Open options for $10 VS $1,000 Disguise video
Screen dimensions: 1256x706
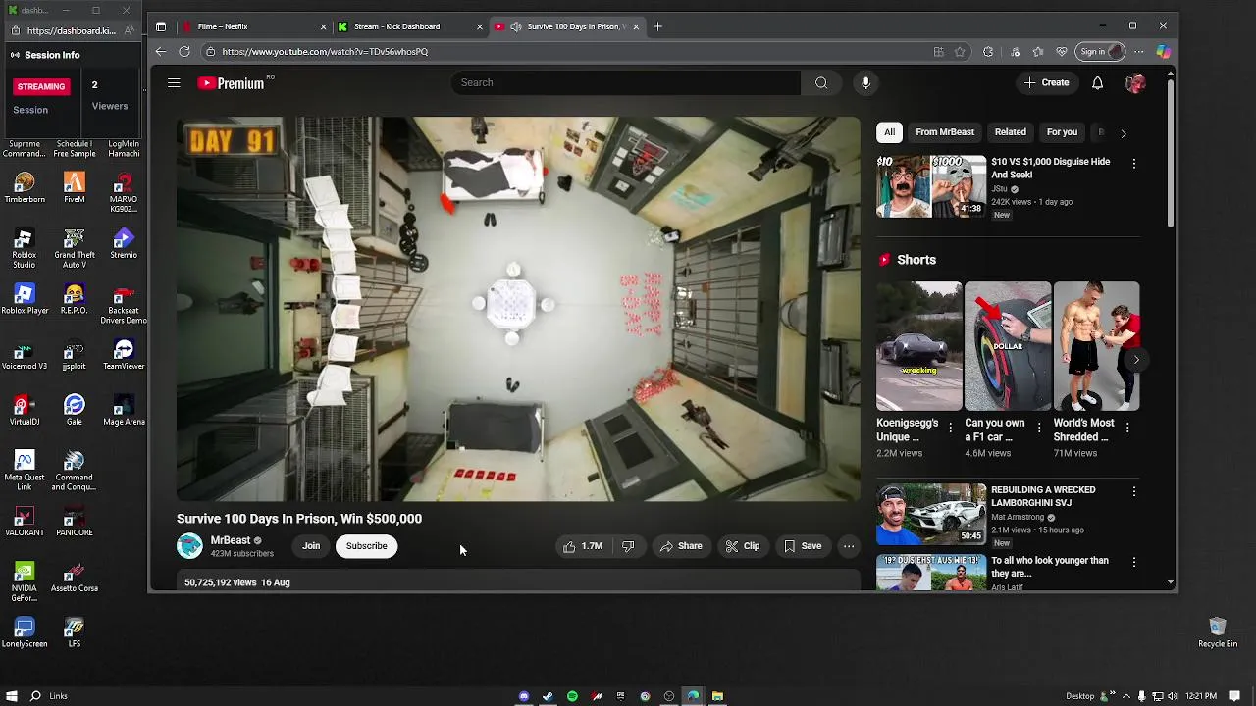[x=1134, y=164]
